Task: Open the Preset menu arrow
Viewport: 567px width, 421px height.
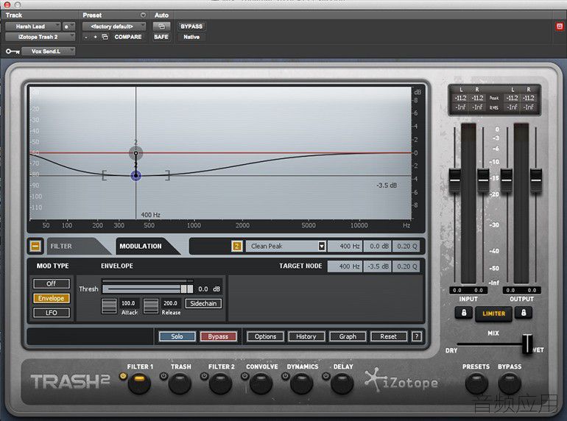Action: [x=143, y=15]
